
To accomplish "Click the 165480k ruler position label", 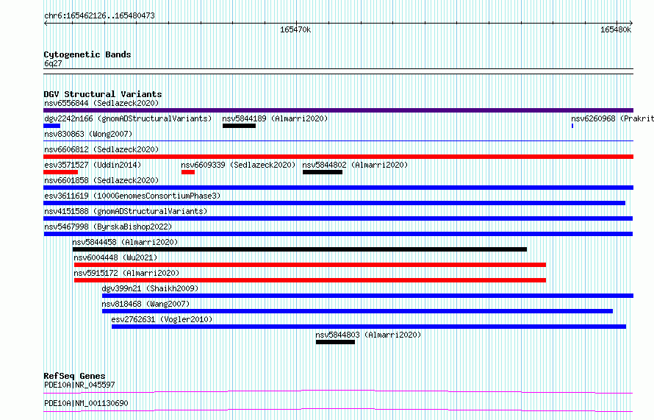I will (616, 29).
